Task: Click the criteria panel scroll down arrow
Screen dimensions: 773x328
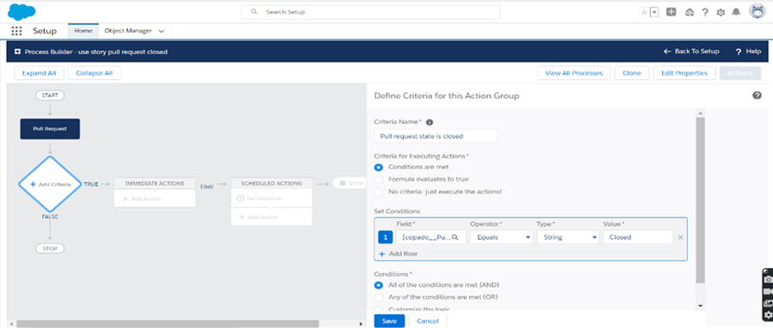Action: click(x=701, y=306)
